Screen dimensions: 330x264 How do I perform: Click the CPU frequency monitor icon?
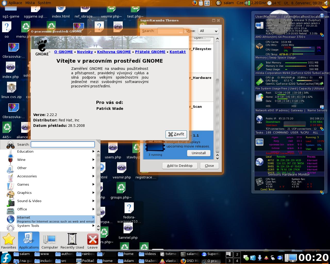coord(247,3)
